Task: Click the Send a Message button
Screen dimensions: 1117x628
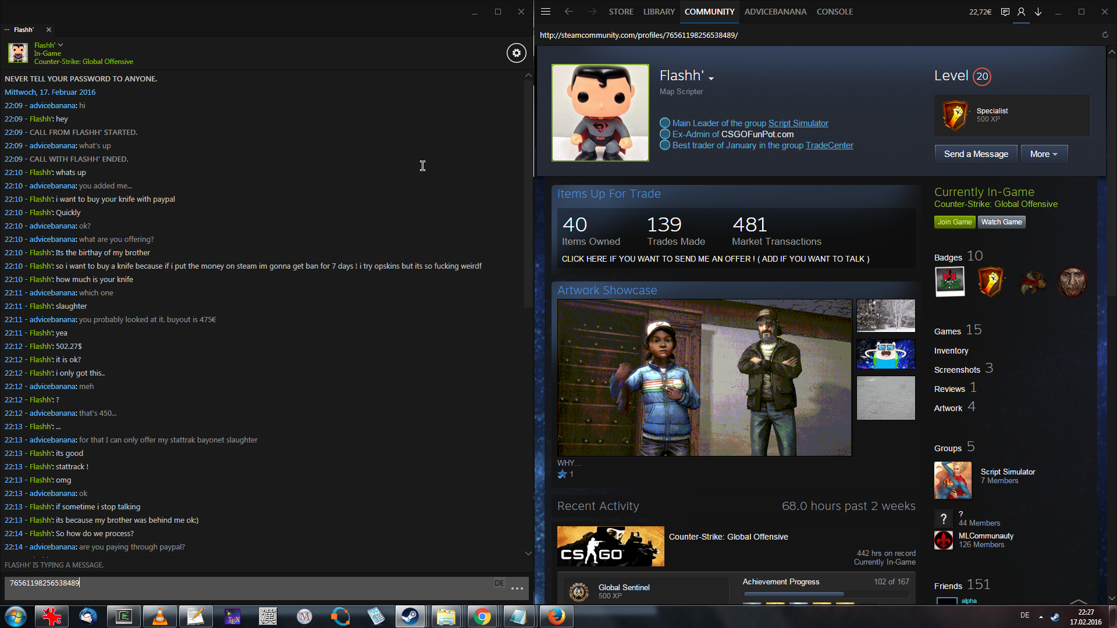Action: tap(976, 154)
